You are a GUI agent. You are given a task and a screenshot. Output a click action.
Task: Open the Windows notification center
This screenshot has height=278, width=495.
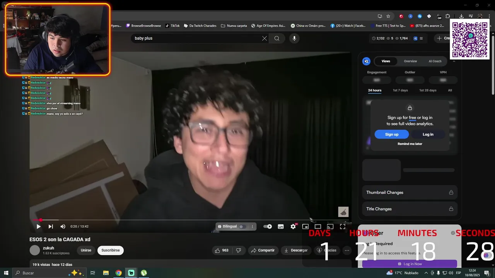[x=487, y=273]
